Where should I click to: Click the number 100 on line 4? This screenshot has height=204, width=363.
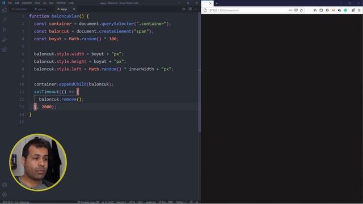click(113, 39)
